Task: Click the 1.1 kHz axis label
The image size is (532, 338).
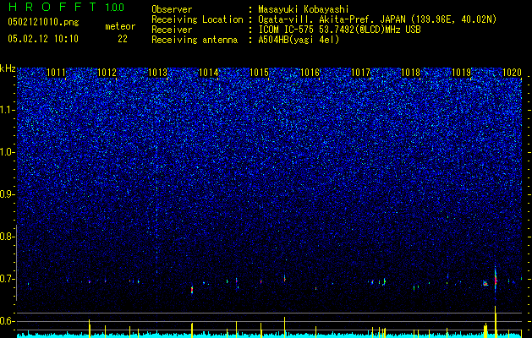Action: [x=7, y=110]
